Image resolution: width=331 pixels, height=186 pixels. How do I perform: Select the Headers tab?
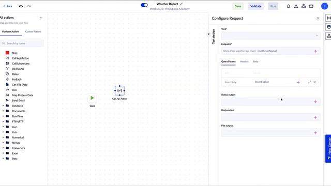[244, 61]
